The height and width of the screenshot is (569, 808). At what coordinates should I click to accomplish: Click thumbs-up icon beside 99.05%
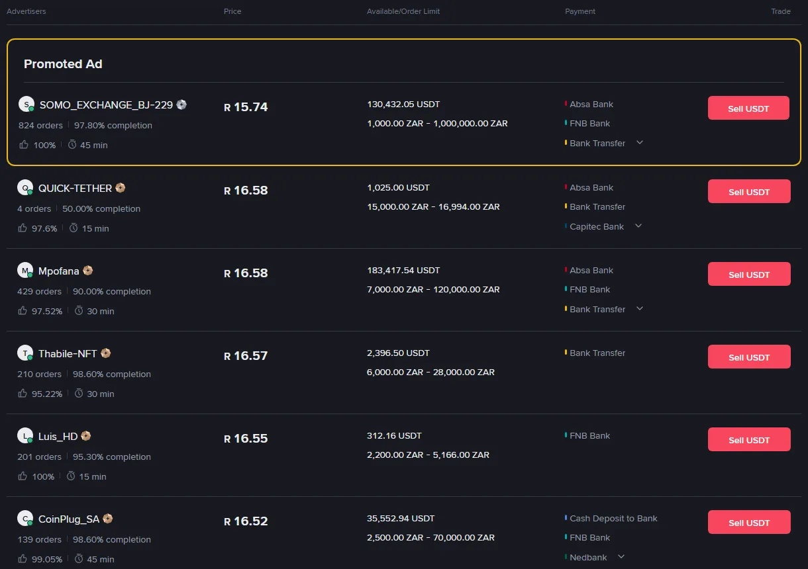23,558
